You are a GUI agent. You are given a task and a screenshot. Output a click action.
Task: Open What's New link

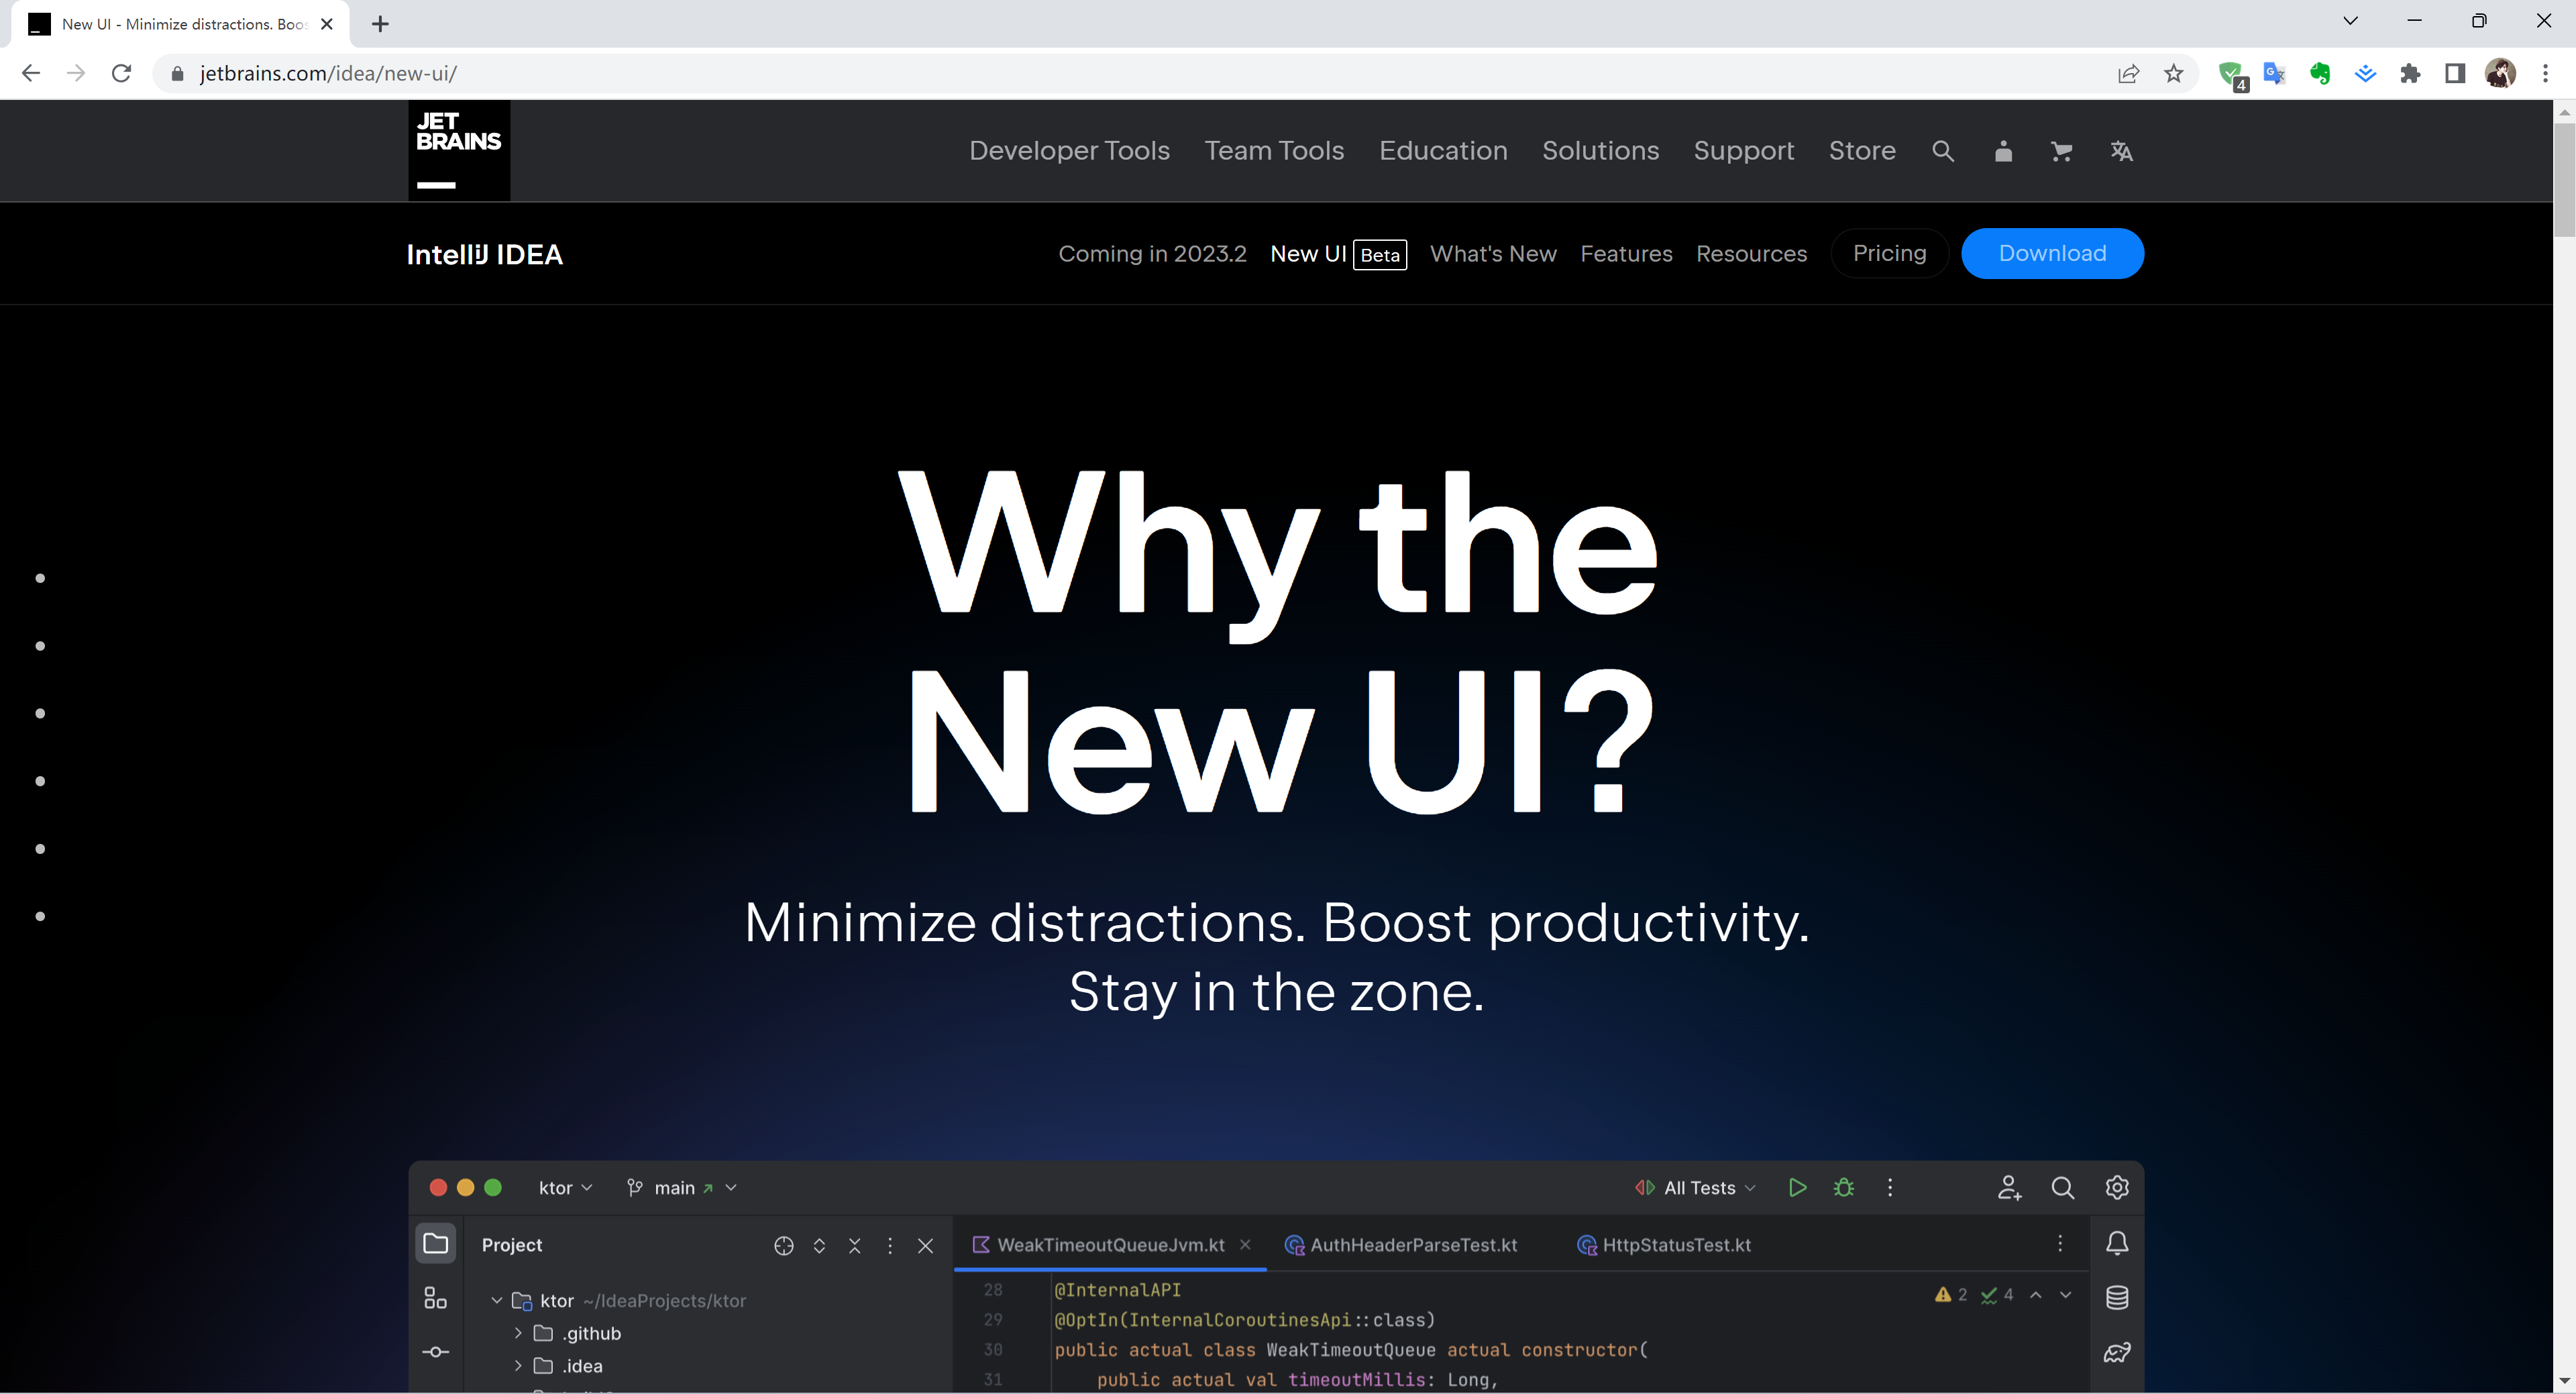pyautogui.click(x=1493, y=254)
